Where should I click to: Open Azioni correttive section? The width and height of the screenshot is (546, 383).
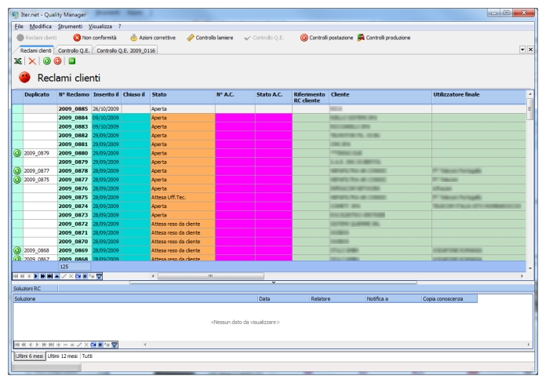[x=153, y=38]
